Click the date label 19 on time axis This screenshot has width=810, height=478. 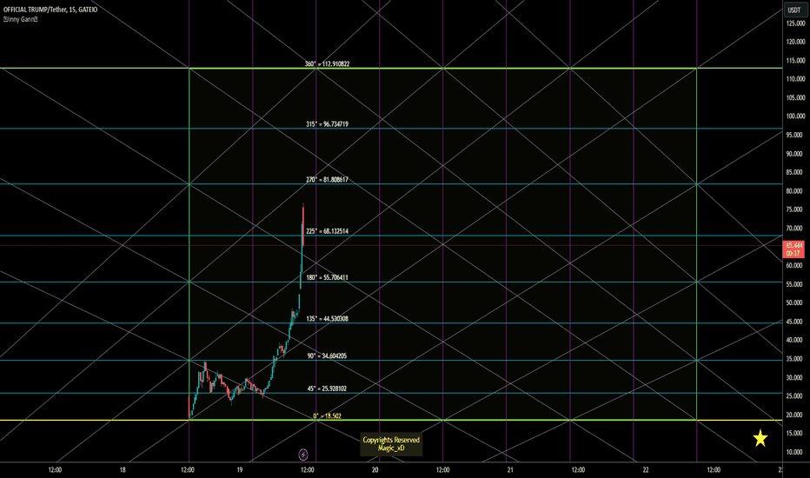click(x=240, y=469)
